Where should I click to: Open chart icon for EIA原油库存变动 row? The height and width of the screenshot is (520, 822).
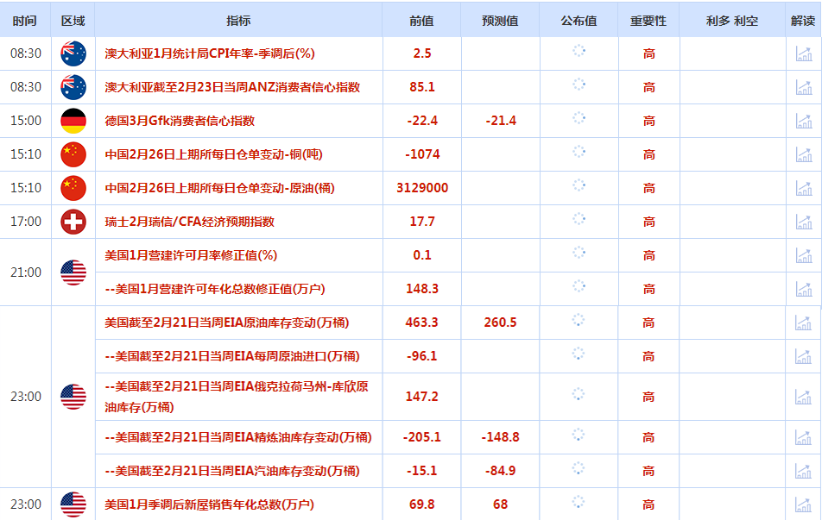(803, 323)
